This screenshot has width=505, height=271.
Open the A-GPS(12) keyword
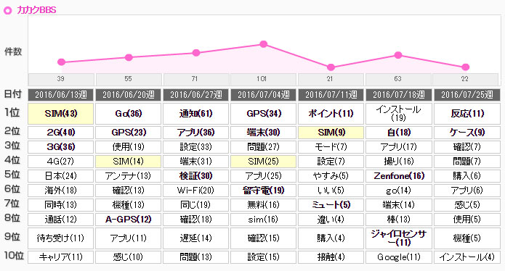(x=128, y=220)
